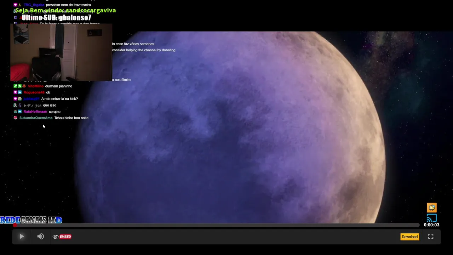The width and height of the screenshot is (453, 255).
Task: Click 'precisar nem de travesseiro' chat message
Action: [x=68, y=5]
